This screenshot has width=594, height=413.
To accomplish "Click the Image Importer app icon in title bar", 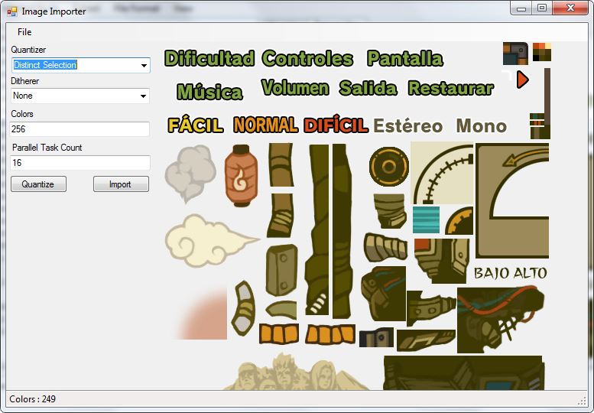I will (12, 11).
